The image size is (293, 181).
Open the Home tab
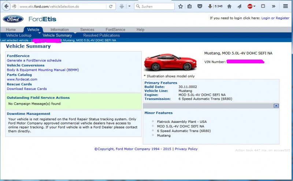[11, 30]
